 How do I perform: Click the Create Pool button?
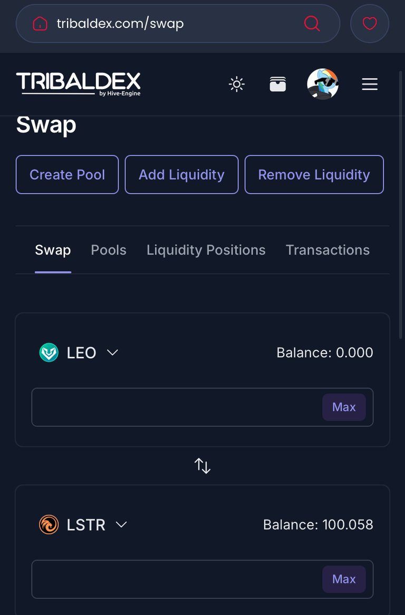click(x=67, y=174)
